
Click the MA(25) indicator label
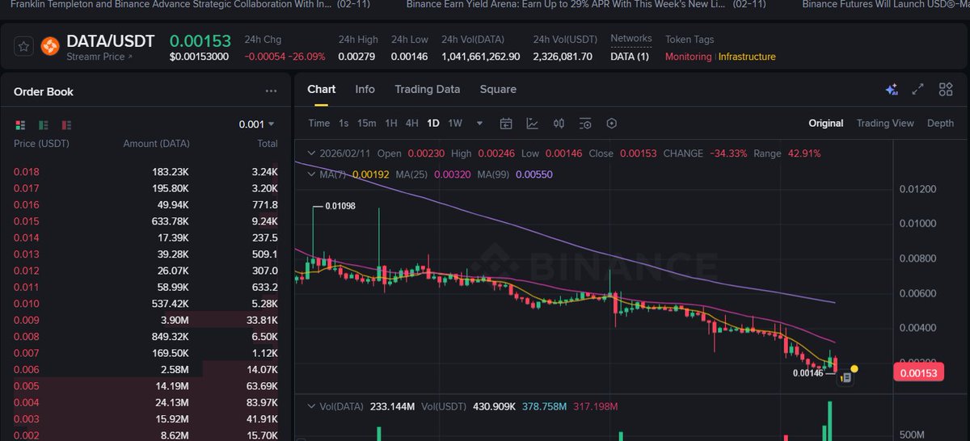point(412,174)
